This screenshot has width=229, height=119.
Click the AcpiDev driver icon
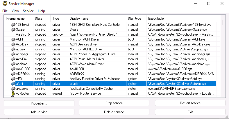click(x=13, y=44)
